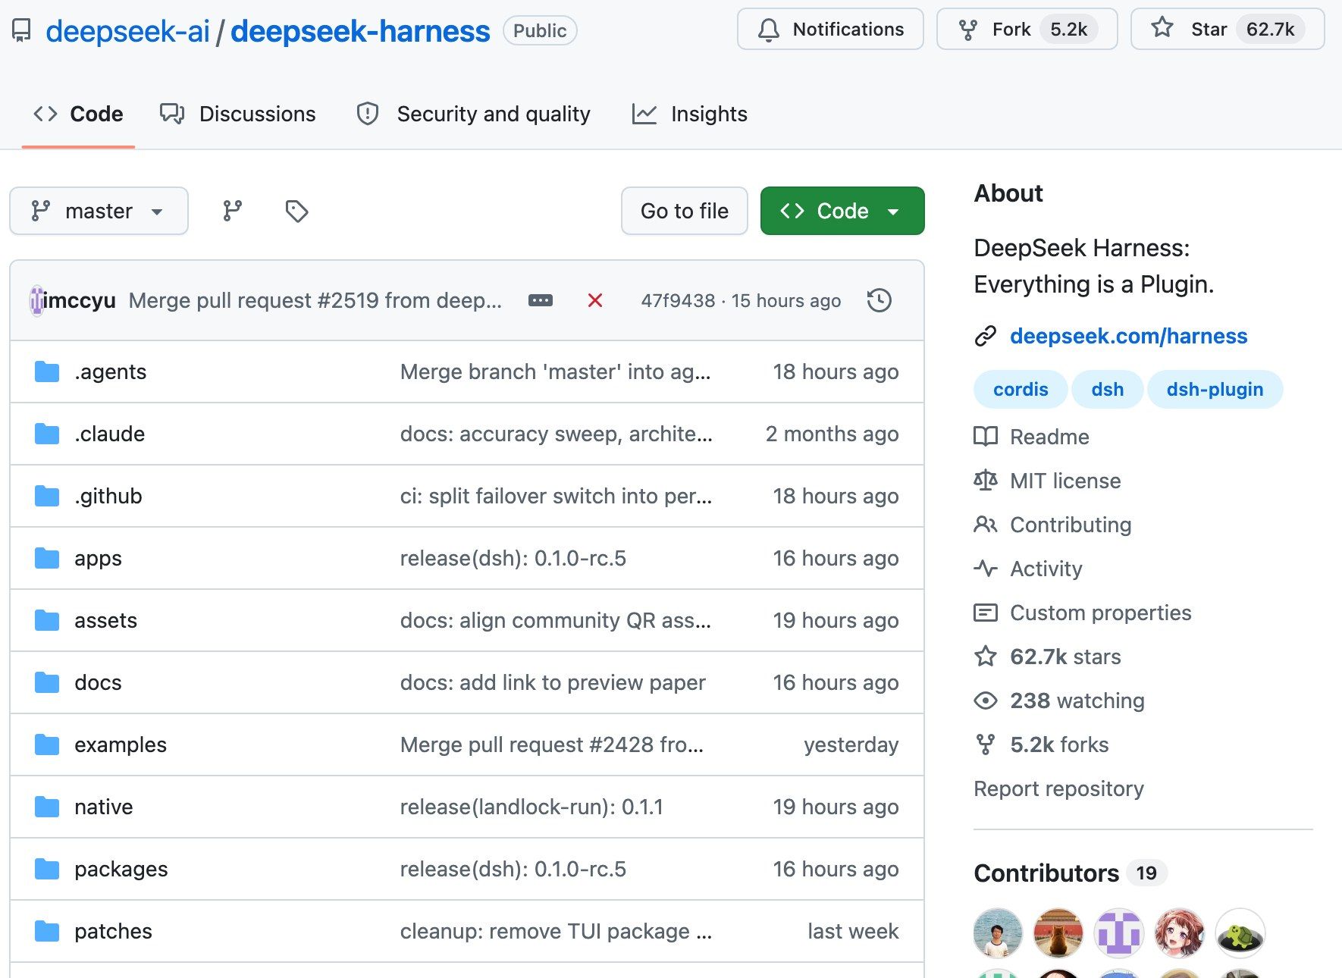Image resolution: width=1342 pixels, height=978 pixels.
Task: Open the branches list icon
Action: (x=233, y=211)
